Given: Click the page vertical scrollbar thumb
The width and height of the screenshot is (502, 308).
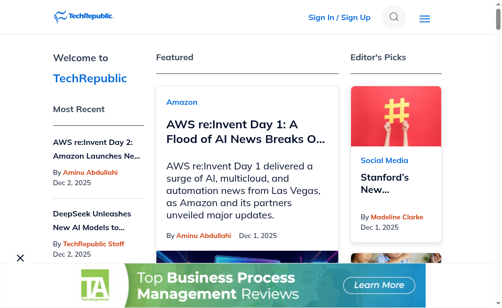Looking at the screenshot, I should click(x=498, y=19).
